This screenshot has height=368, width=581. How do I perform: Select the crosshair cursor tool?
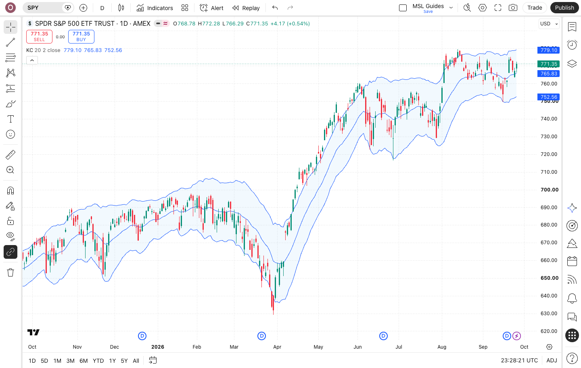(10, 27)
